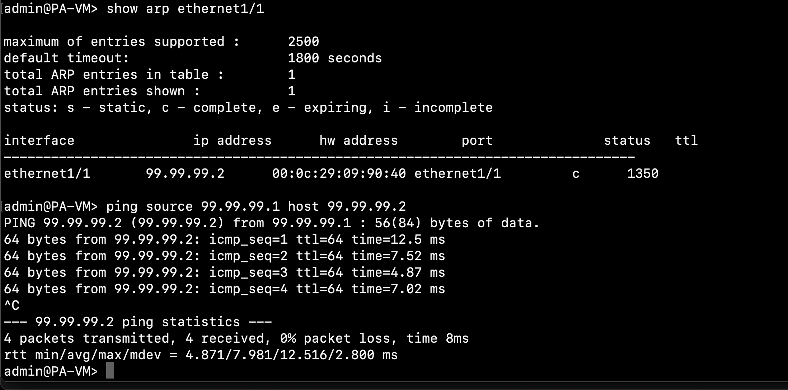The width and height of the screenshot is (788, 390).
Task: Click the ^C interrupt line
Action: coord(12,305)
